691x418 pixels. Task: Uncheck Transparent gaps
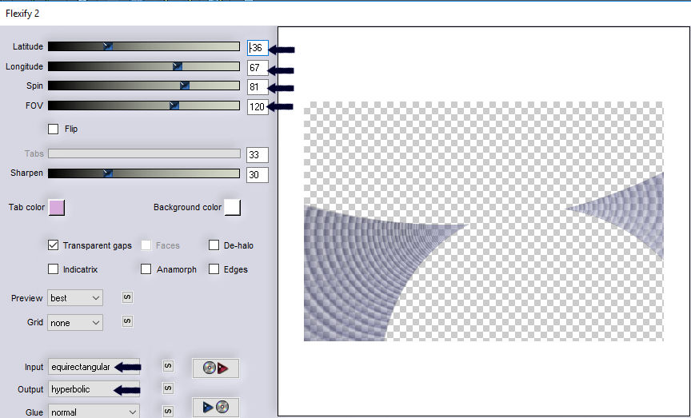[53, 245]
